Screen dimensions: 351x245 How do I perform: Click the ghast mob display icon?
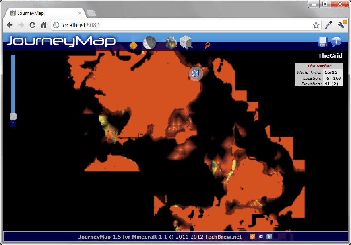click(186, 42)
